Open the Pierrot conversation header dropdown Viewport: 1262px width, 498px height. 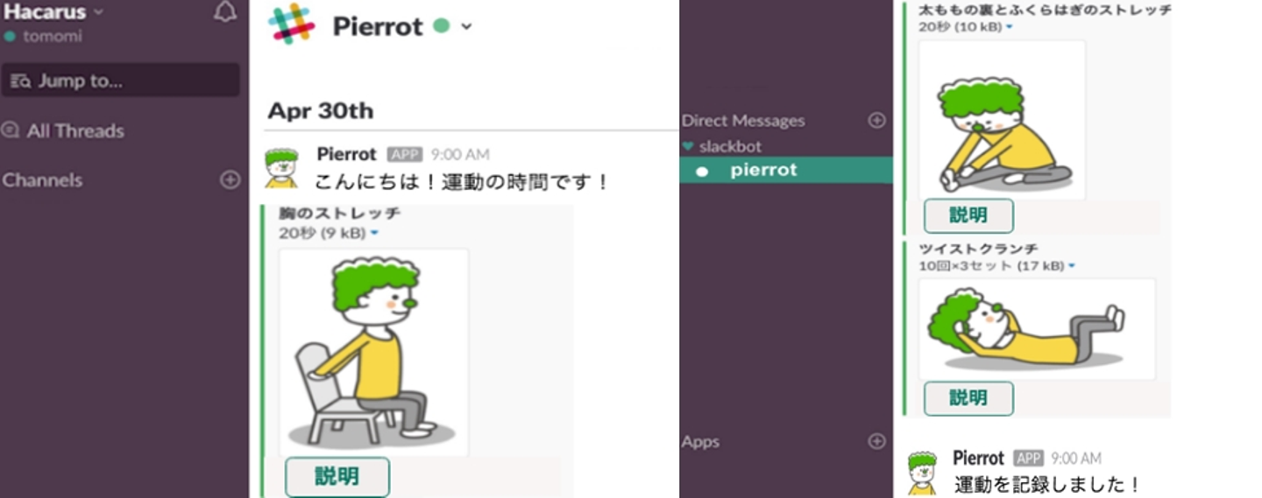click(466, 26)
